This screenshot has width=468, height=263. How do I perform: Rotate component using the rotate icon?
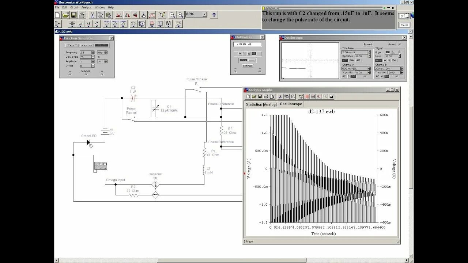(119, 15)
